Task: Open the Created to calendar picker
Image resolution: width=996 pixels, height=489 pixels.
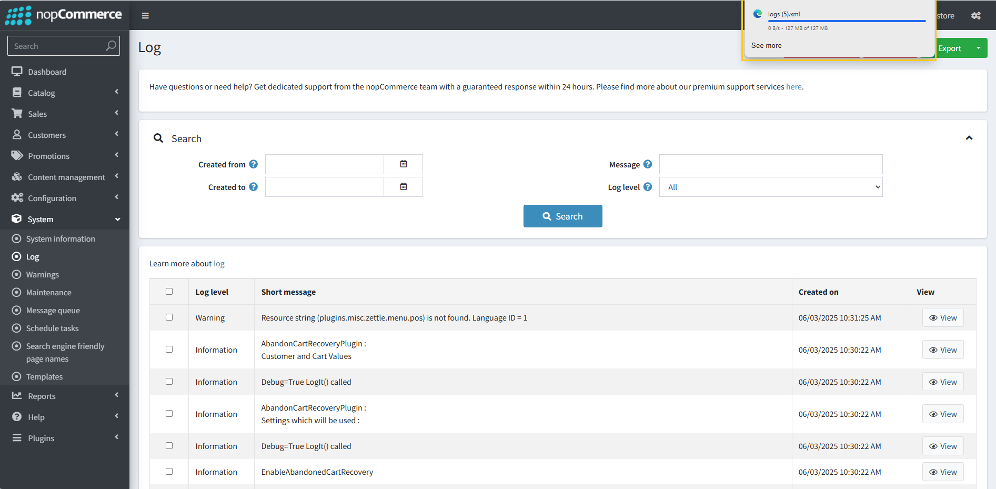Action: 403,187
